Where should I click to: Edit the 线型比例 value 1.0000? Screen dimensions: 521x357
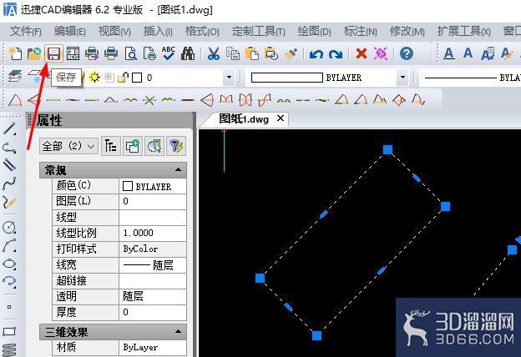point(153,233)
